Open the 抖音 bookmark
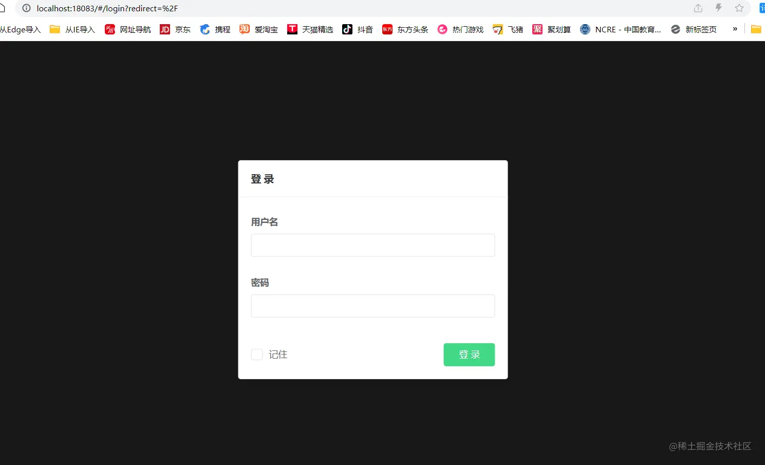The image size is (765, 465). [x=358, y=29]
